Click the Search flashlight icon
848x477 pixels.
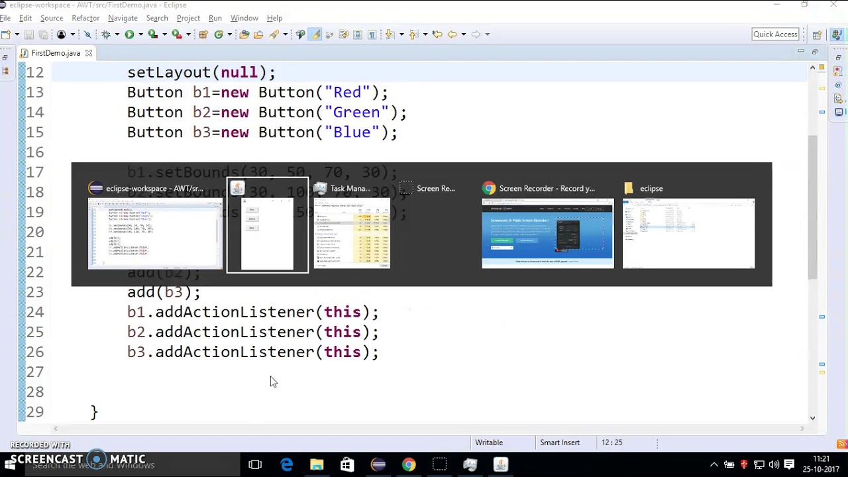point(274,34)
